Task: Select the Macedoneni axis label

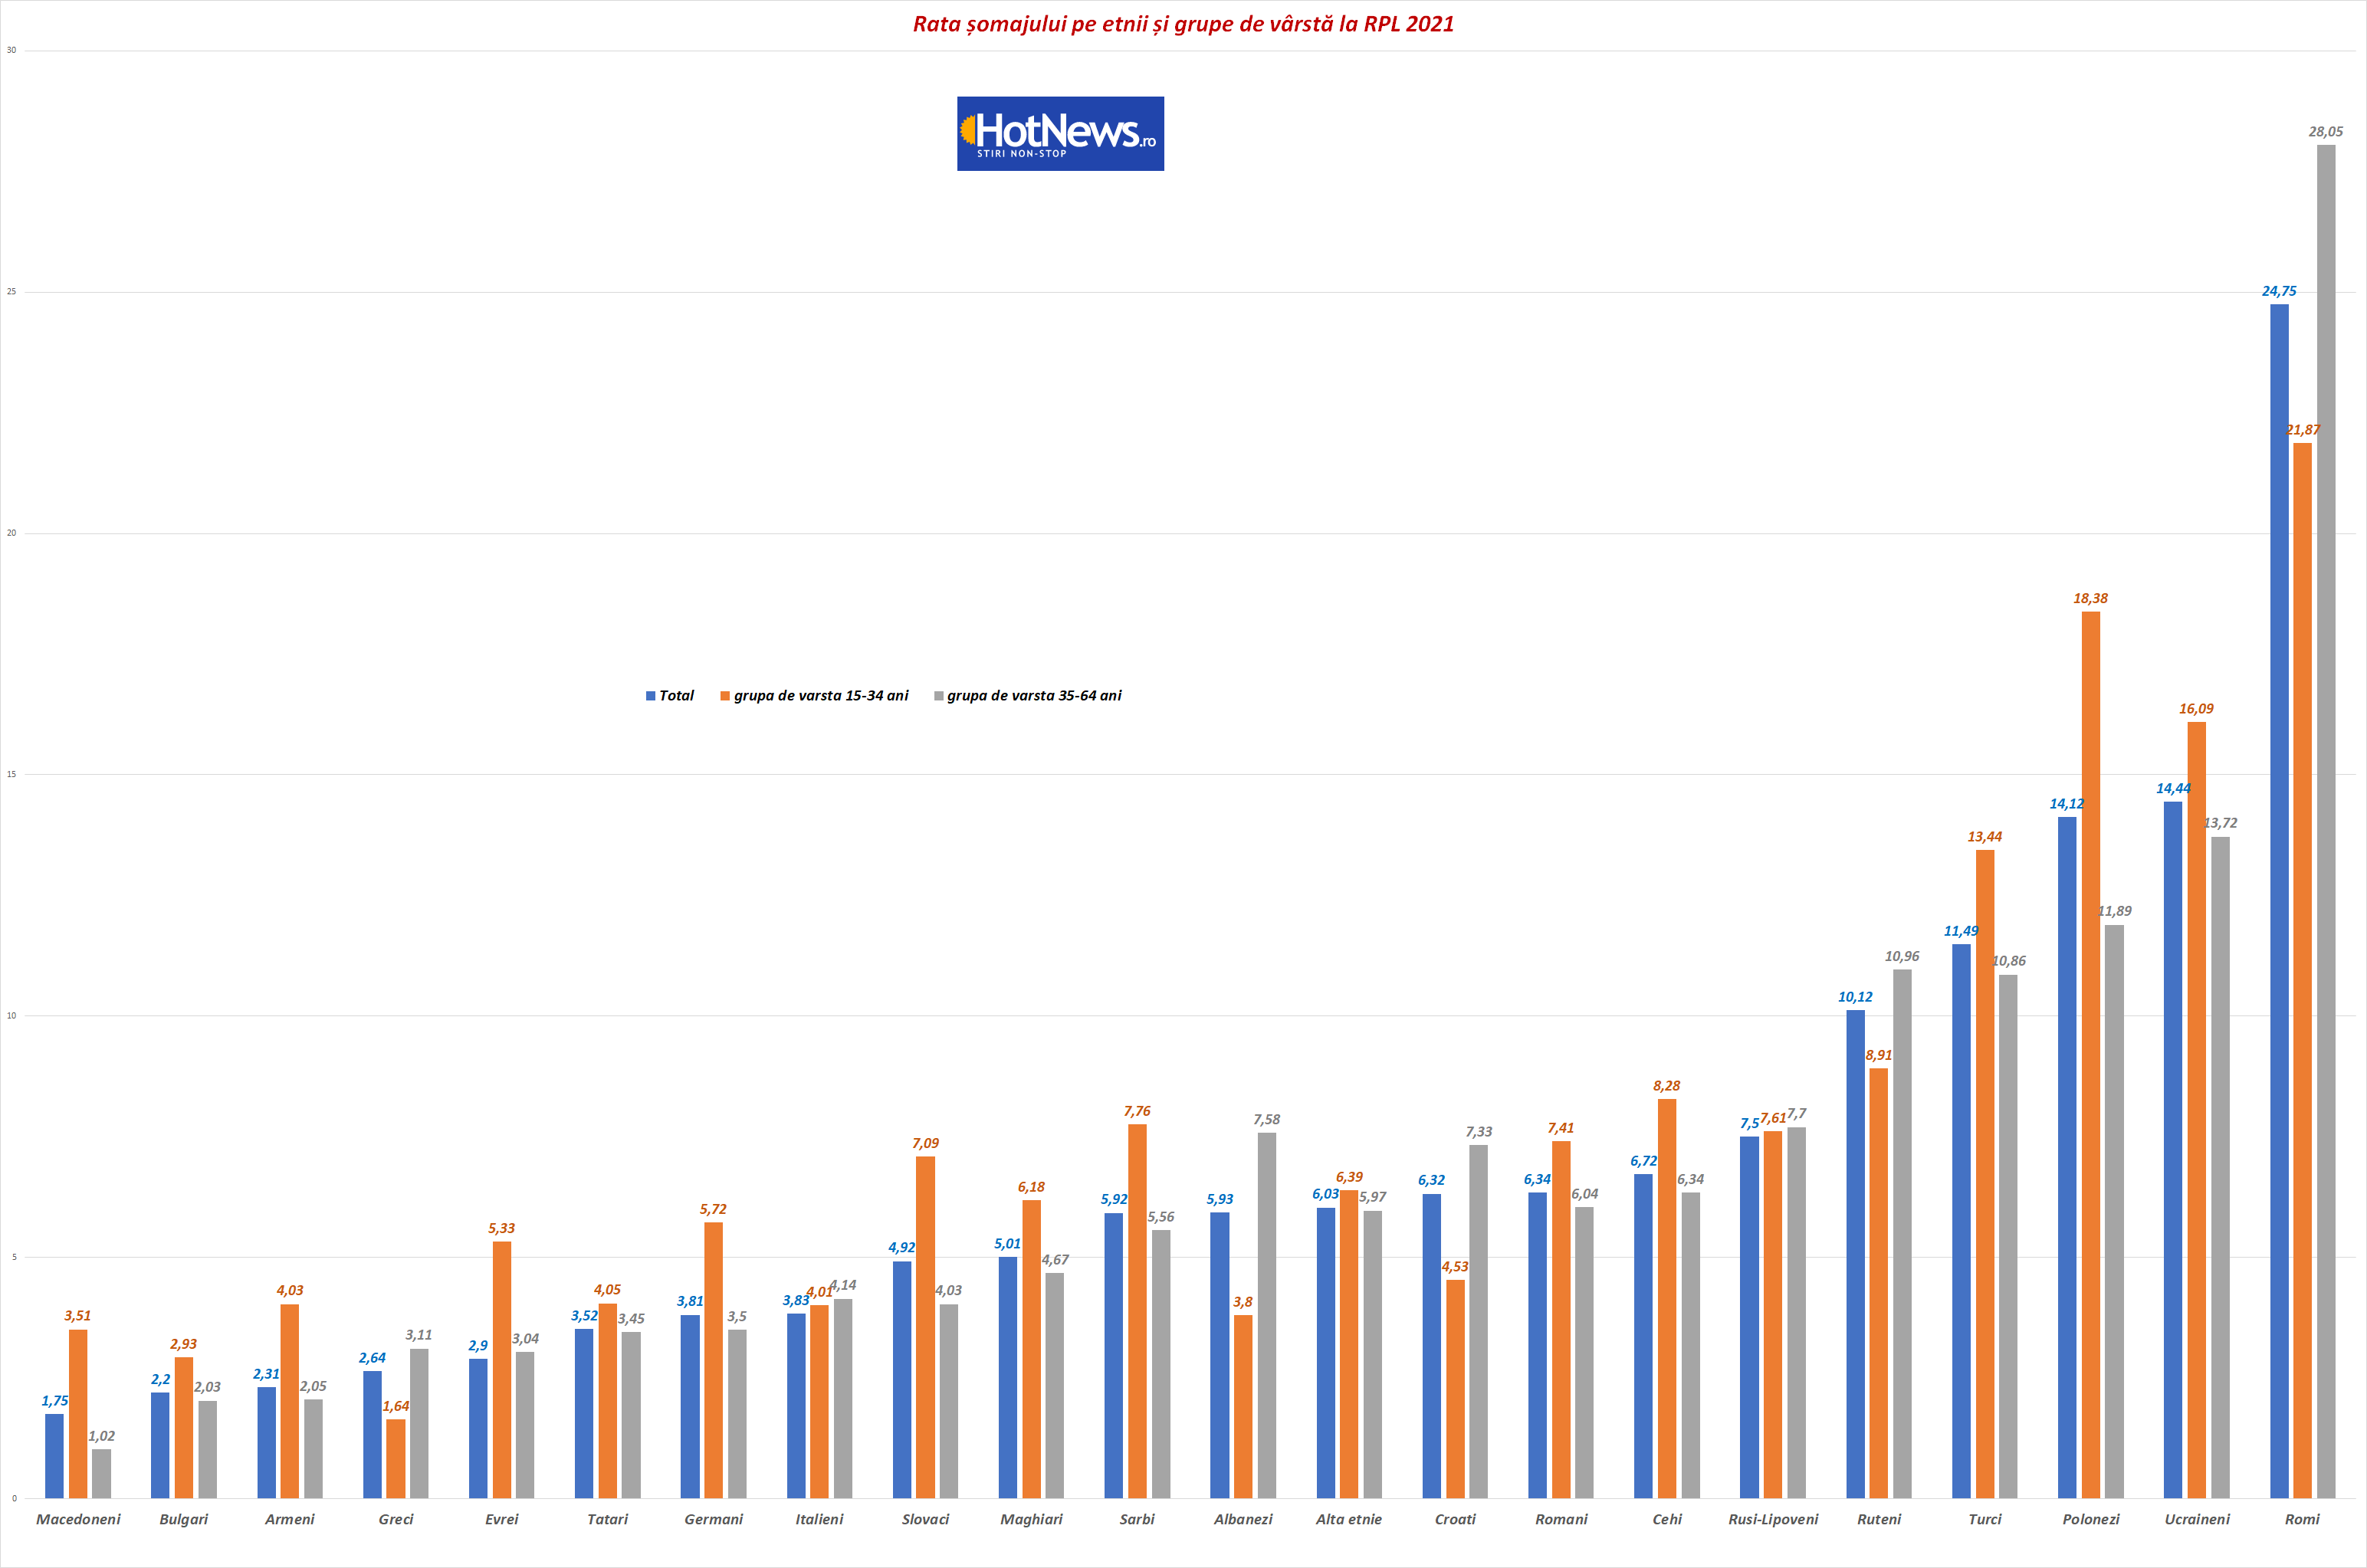Action: (x=78, y=1519)
